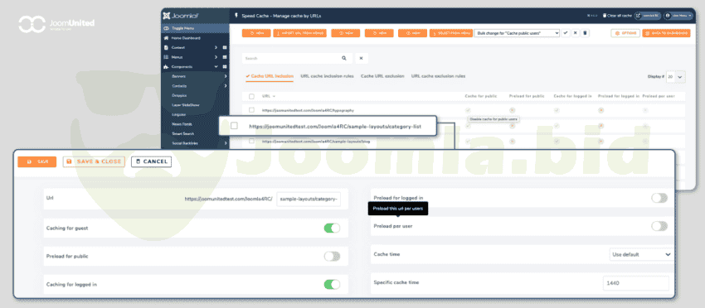Switch to the URL cache exclusion rules tab
The width and height of the screenshot is (705, 308).
pyautogui.click(x=439, y=76)
